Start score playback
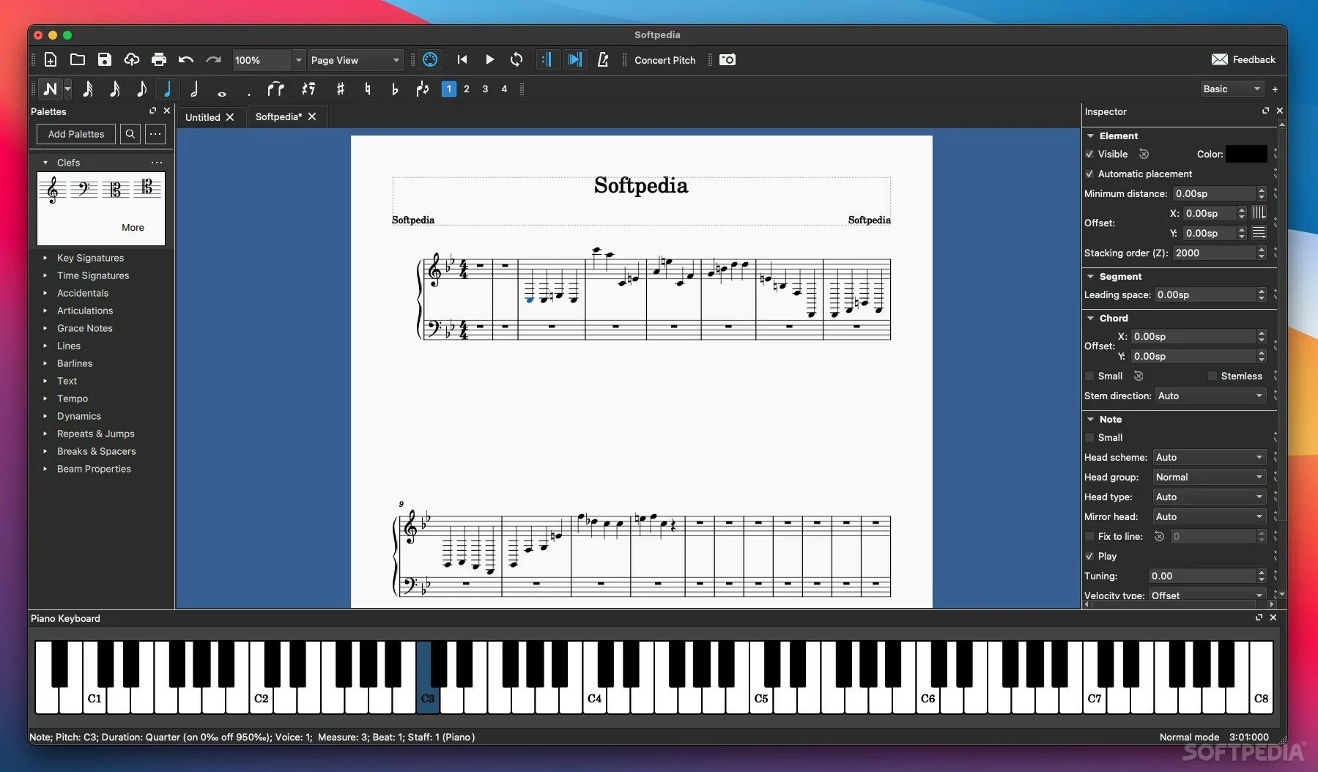Screen dimensions: 1318x772 coord(489,60)
